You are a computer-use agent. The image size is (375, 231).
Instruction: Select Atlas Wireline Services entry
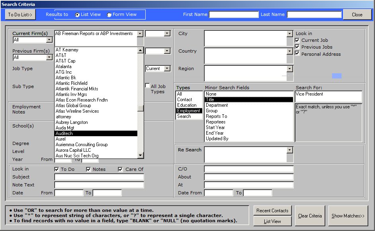coord(96,111)
